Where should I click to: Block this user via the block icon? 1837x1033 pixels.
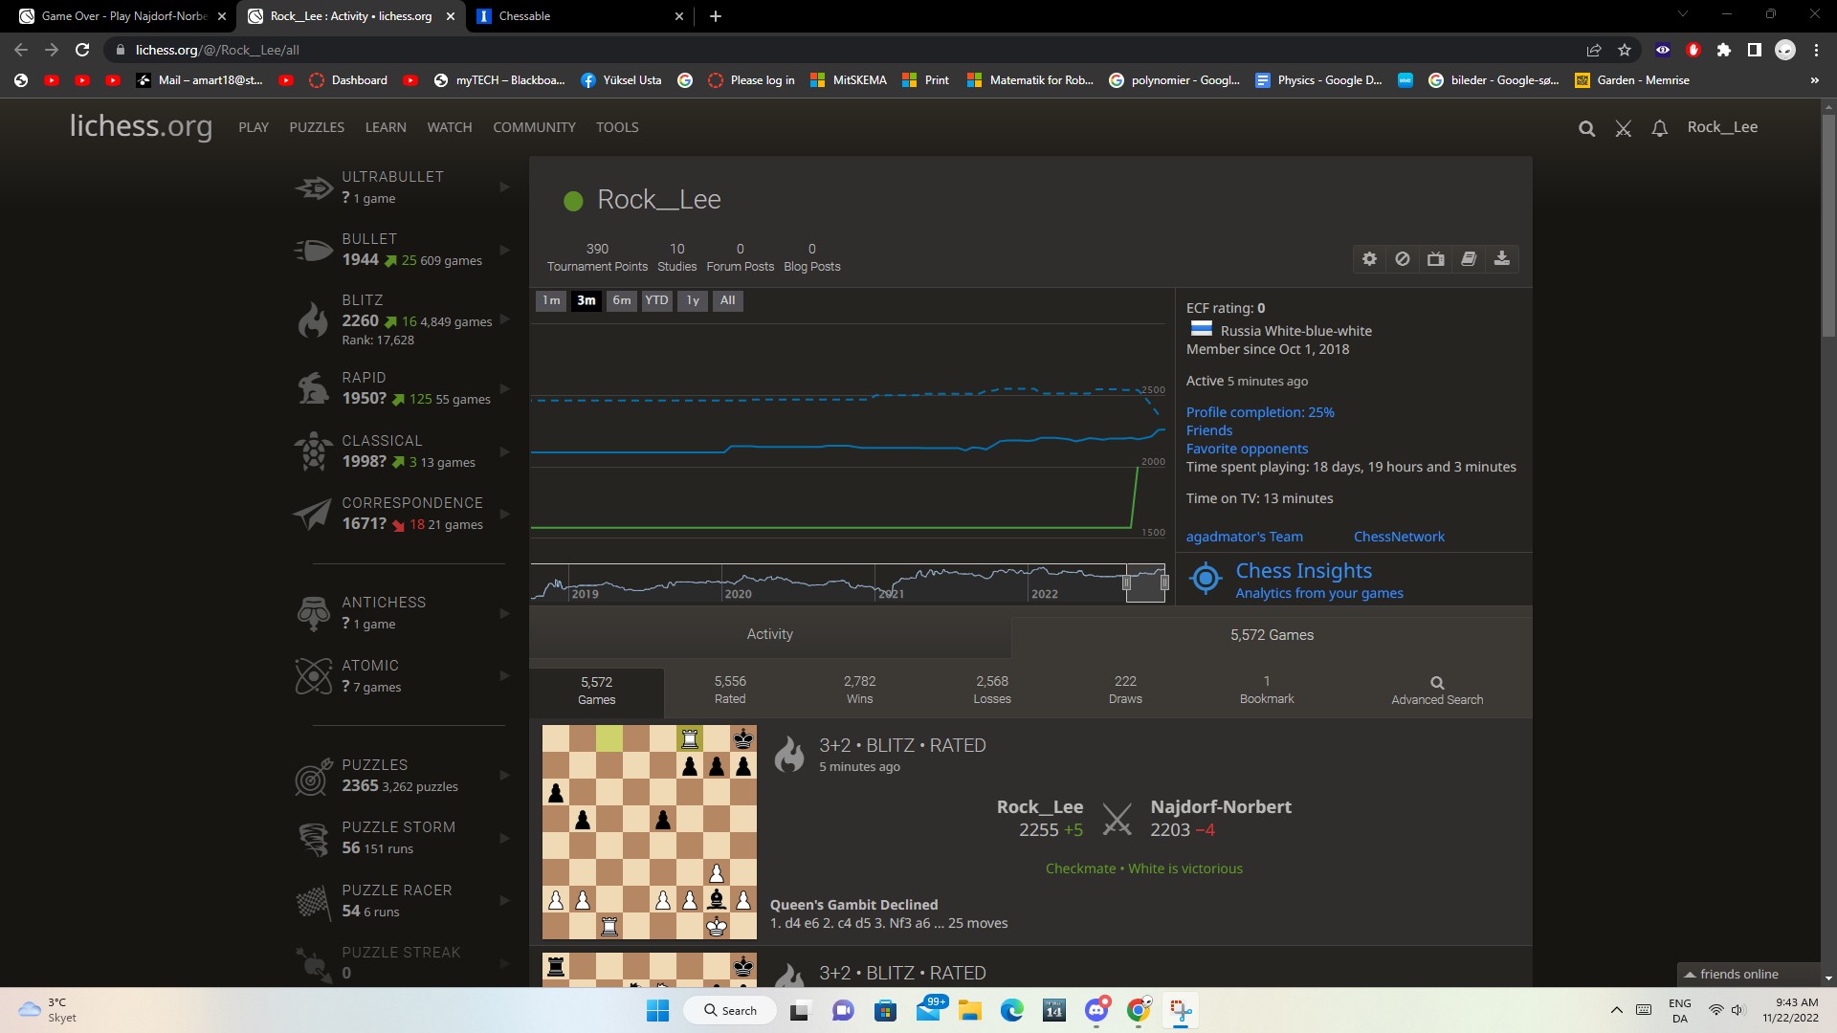[x=1402, y=258]
